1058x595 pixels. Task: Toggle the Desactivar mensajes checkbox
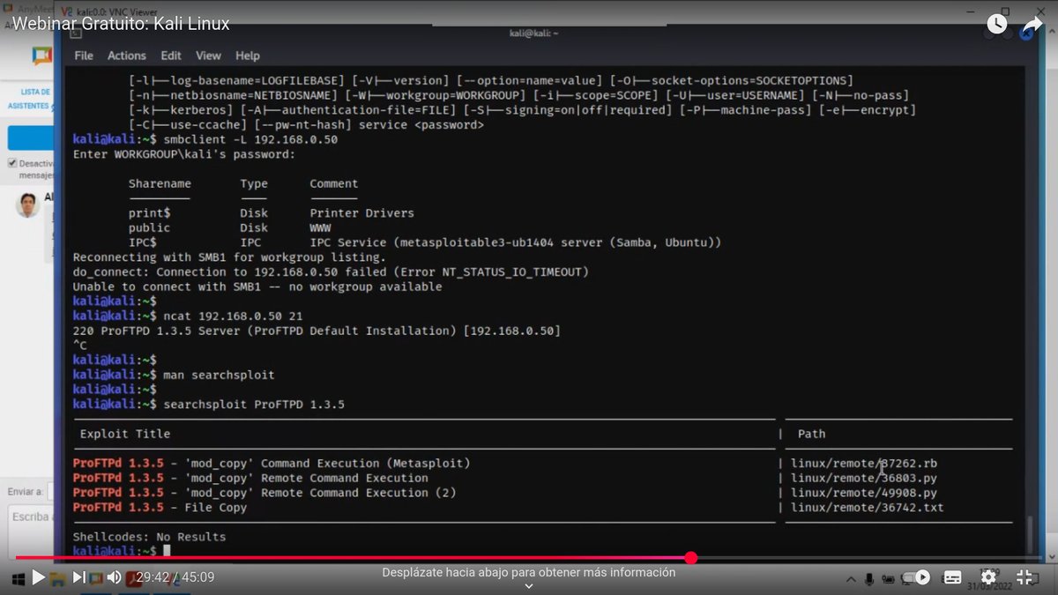click(12, 163)
